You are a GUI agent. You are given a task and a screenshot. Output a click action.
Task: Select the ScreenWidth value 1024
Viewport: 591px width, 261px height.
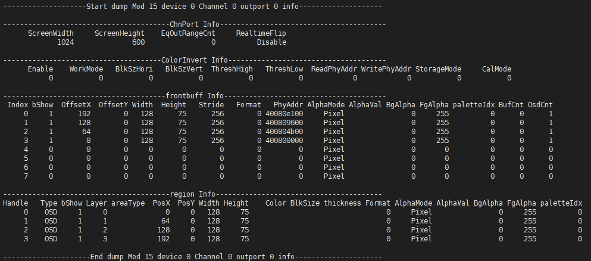click(x=65, y=42)
